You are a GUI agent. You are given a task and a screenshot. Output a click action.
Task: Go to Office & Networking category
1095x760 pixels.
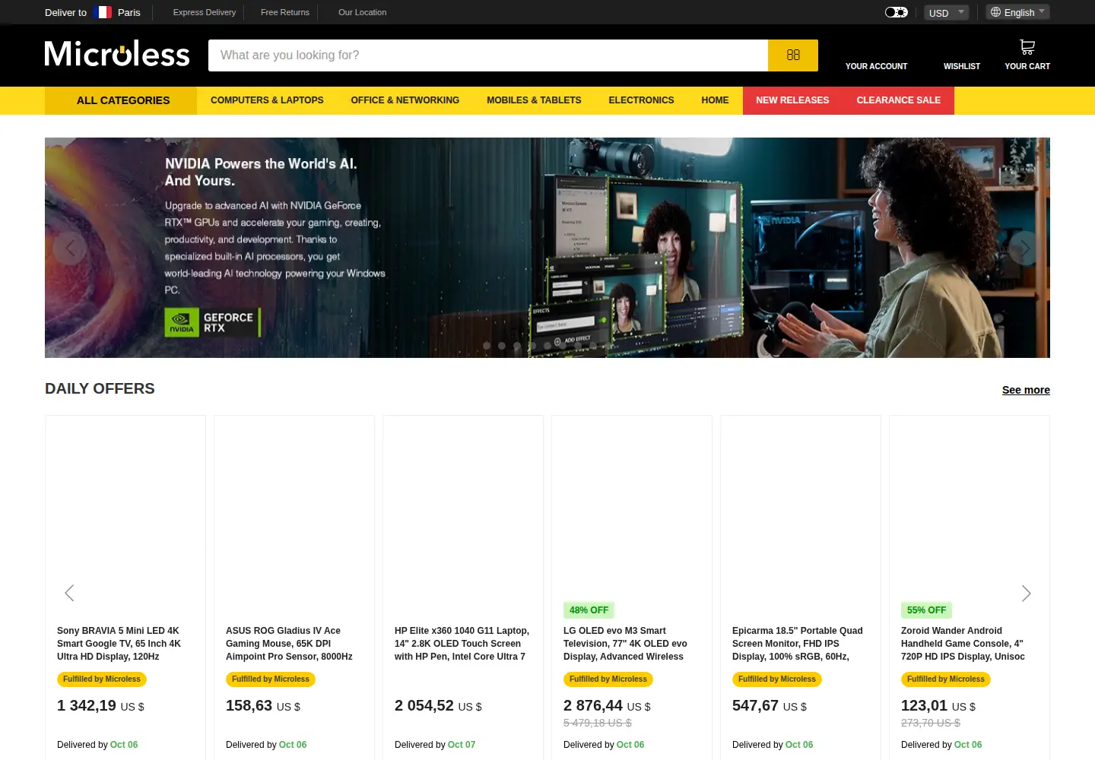tap(405, 100)
